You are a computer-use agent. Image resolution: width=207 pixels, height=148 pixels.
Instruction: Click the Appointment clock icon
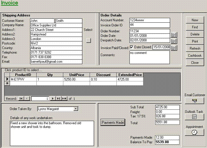195,132
